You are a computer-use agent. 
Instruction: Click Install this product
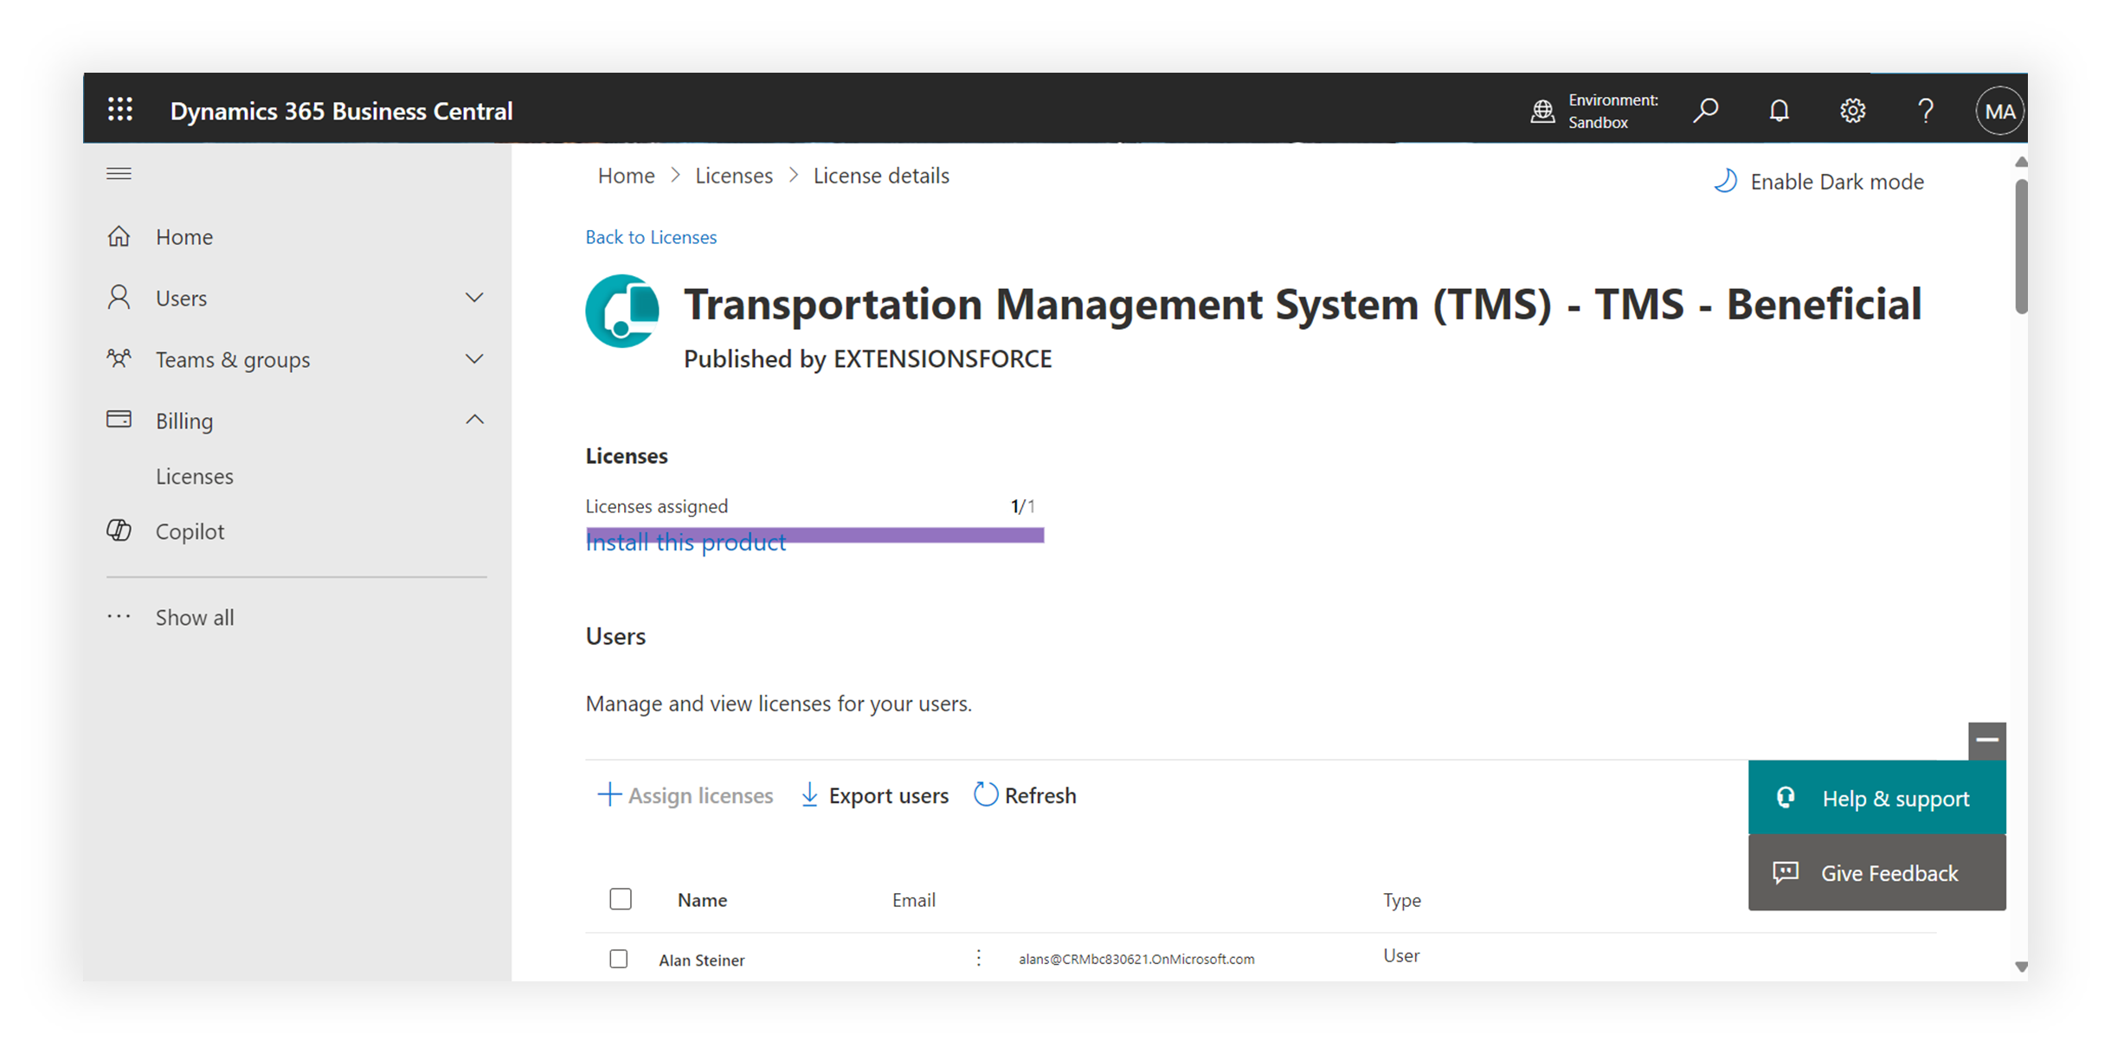tap(685, 542)
